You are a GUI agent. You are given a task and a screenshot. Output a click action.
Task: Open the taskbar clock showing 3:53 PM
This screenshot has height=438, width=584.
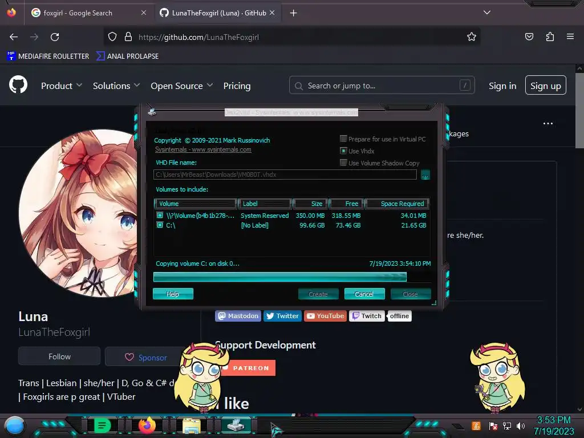pyautogui.click(x=553, y=425)
